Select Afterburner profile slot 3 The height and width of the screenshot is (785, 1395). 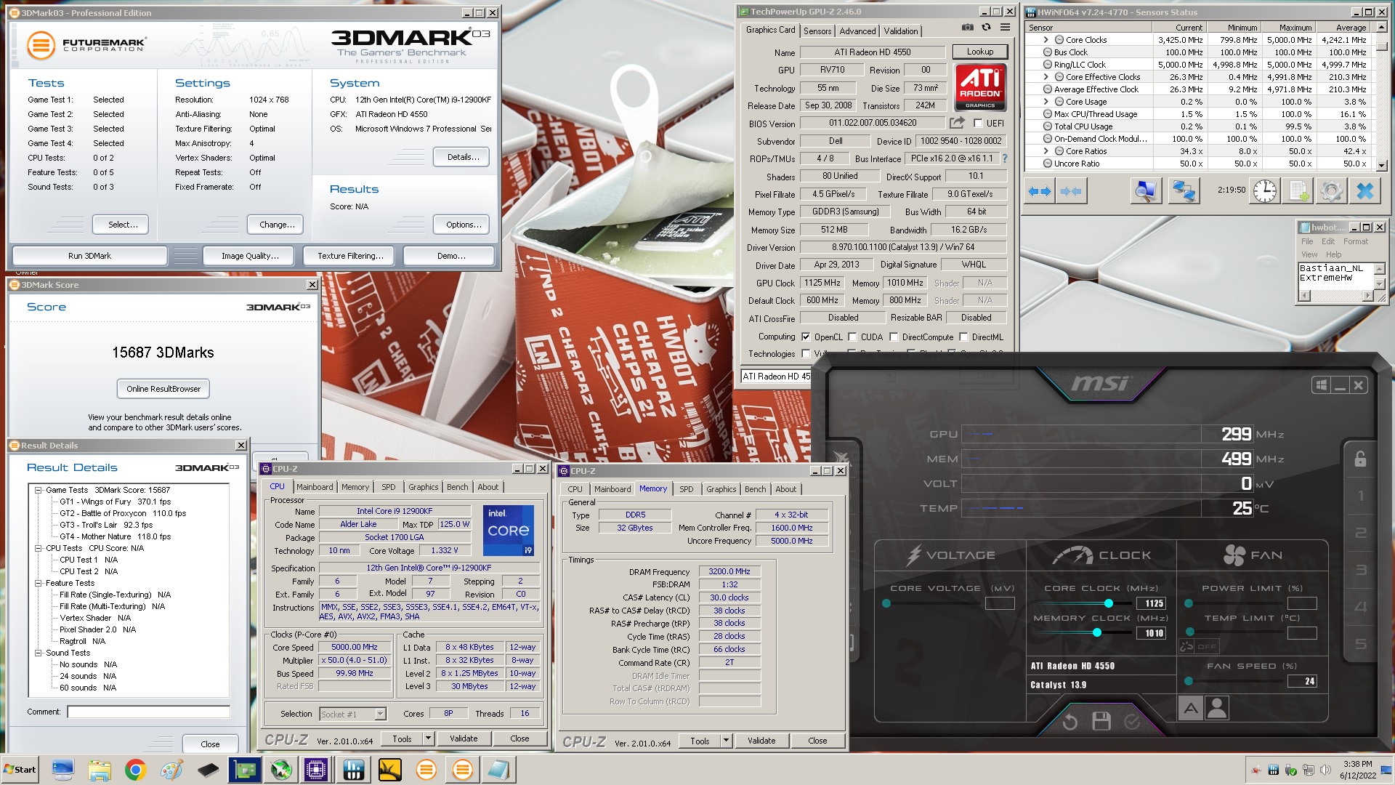pyautogui.click(x=1361, y=570)
